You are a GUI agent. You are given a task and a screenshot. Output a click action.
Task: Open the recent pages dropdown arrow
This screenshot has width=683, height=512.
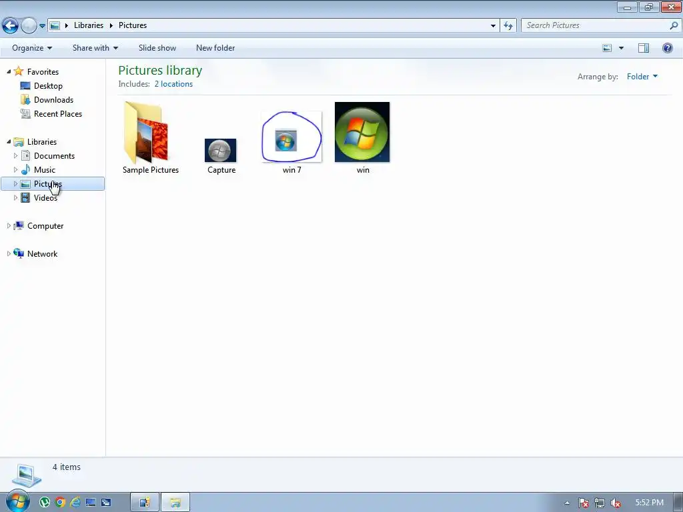pyautogui.click(x=42, y=26)
